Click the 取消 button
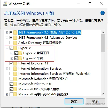 click(x=95, y=102)
